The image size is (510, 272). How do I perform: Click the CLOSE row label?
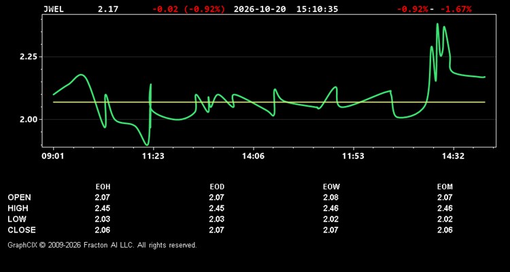point(22,230)
